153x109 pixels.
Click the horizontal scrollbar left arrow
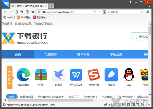[x=6, y=100]
